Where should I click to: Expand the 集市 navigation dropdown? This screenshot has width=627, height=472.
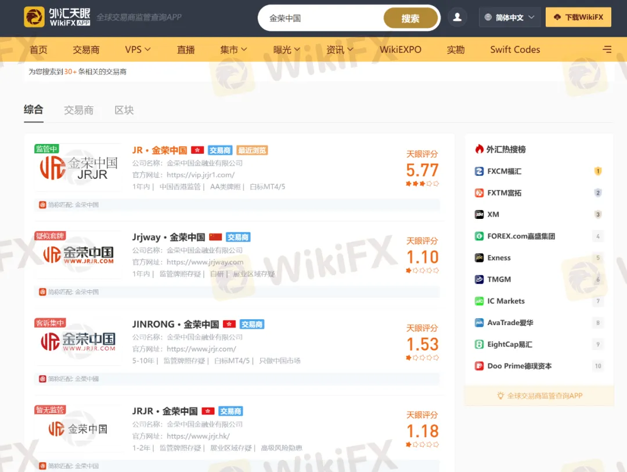233,49
